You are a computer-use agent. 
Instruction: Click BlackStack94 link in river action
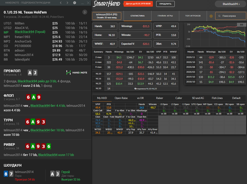pyautogui.click(x=48, y=155)
